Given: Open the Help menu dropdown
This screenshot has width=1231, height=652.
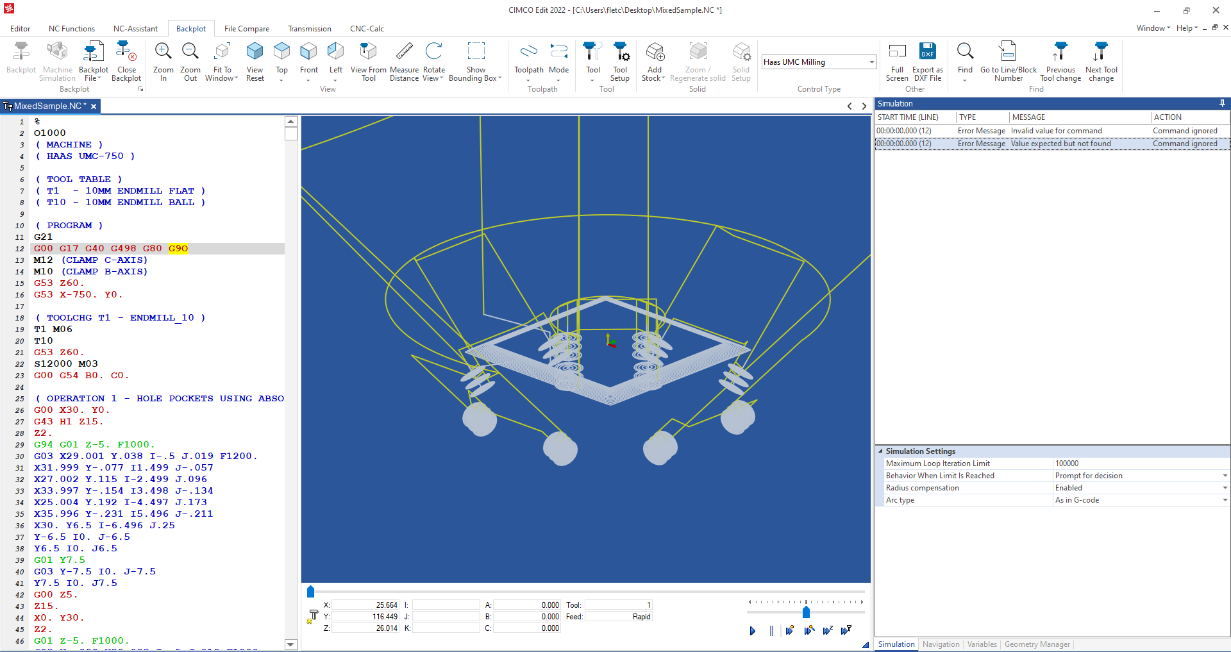Looking at the screenshot, I should click(1187, 28).
